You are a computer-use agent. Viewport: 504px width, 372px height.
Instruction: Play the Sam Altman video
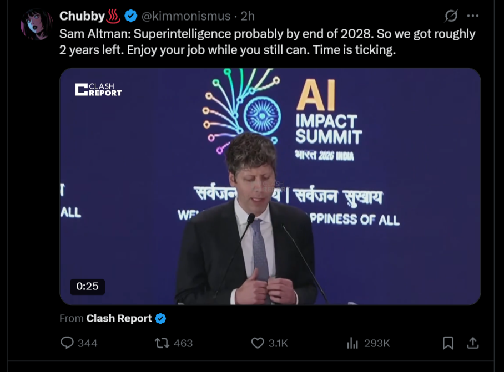(270, 186)
